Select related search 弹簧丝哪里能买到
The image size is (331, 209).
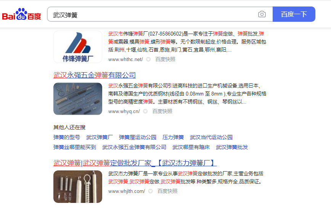pyautogui.click(x=75, y=147)
